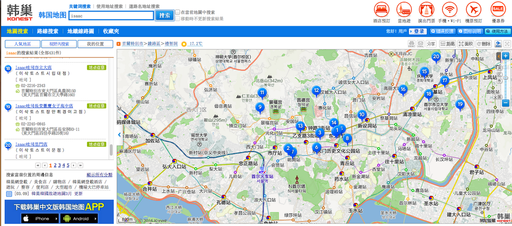This screenshot has width=512, height=226.
Task: Click the 登录 login button
Action: coord(418,31)
